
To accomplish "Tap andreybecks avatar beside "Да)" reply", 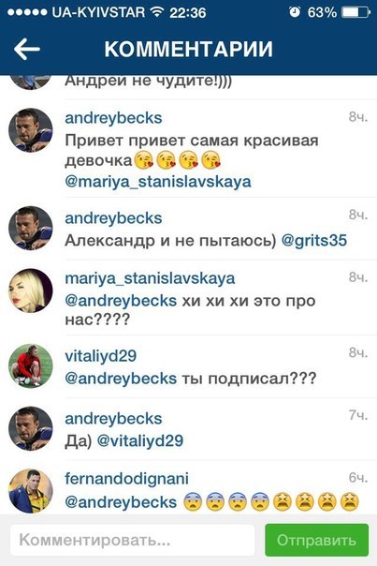I will (x=31, y=428).
